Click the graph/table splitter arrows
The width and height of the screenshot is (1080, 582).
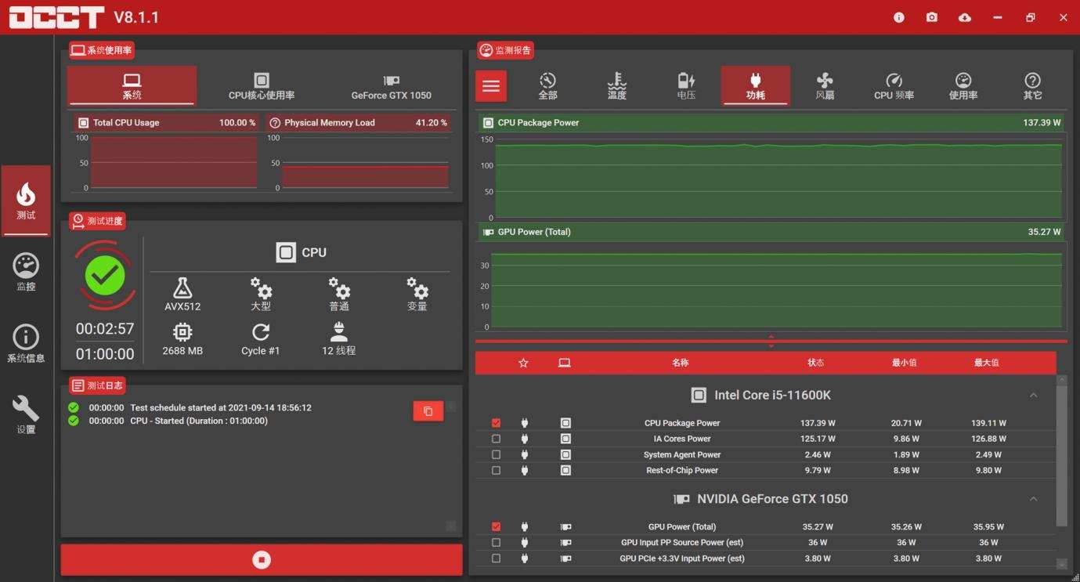tap(771, 341)
